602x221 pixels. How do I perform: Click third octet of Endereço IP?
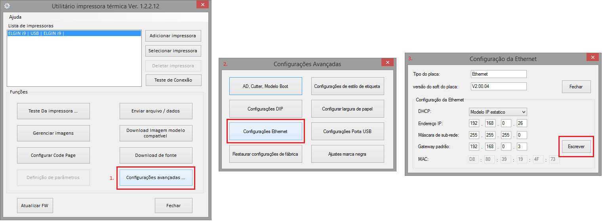[x=506, y=124]
